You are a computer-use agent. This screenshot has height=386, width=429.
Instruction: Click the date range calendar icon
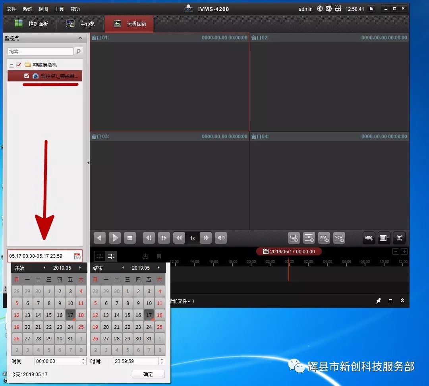pyautogui.click(x=77, y=256)
